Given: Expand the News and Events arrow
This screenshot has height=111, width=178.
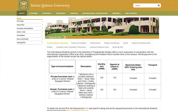Looking at the screenshot, I should (42, 39).
